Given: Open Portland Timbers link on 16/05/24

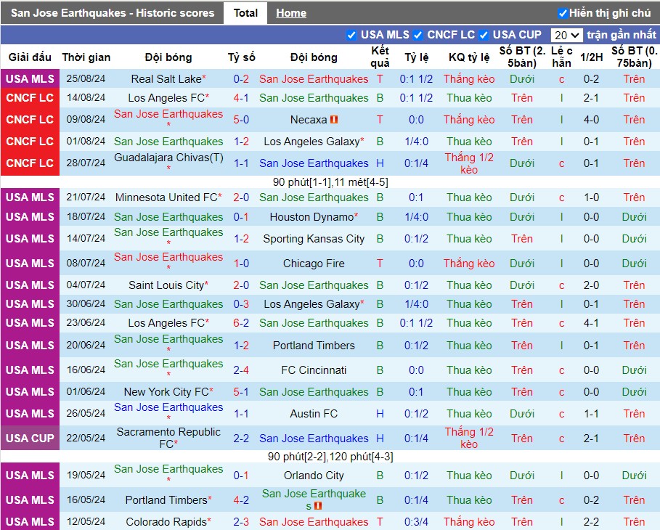Looking at the screenshot, I should [x=166, y=500].
